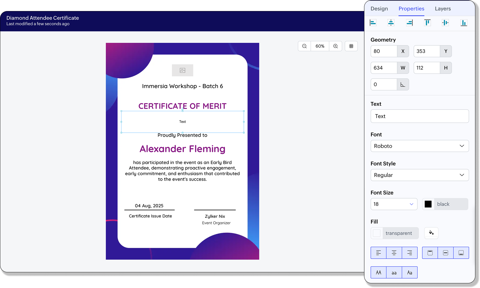Expand the Regular font style dropdown
Viewport: 480px width, 288px height.
click(x=420, y=175)
